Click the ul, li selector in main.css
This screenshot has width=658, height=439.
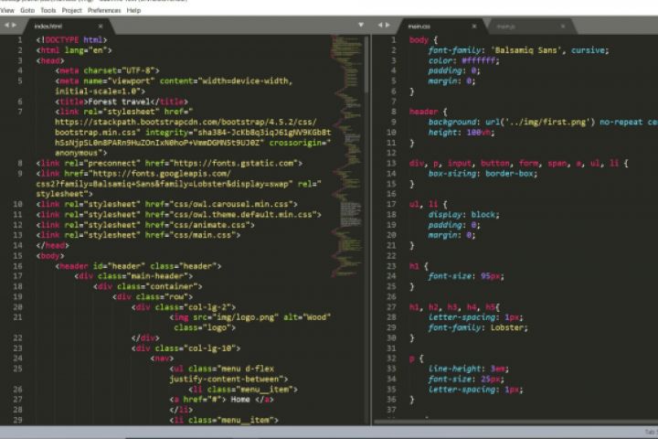coord(423,204)
